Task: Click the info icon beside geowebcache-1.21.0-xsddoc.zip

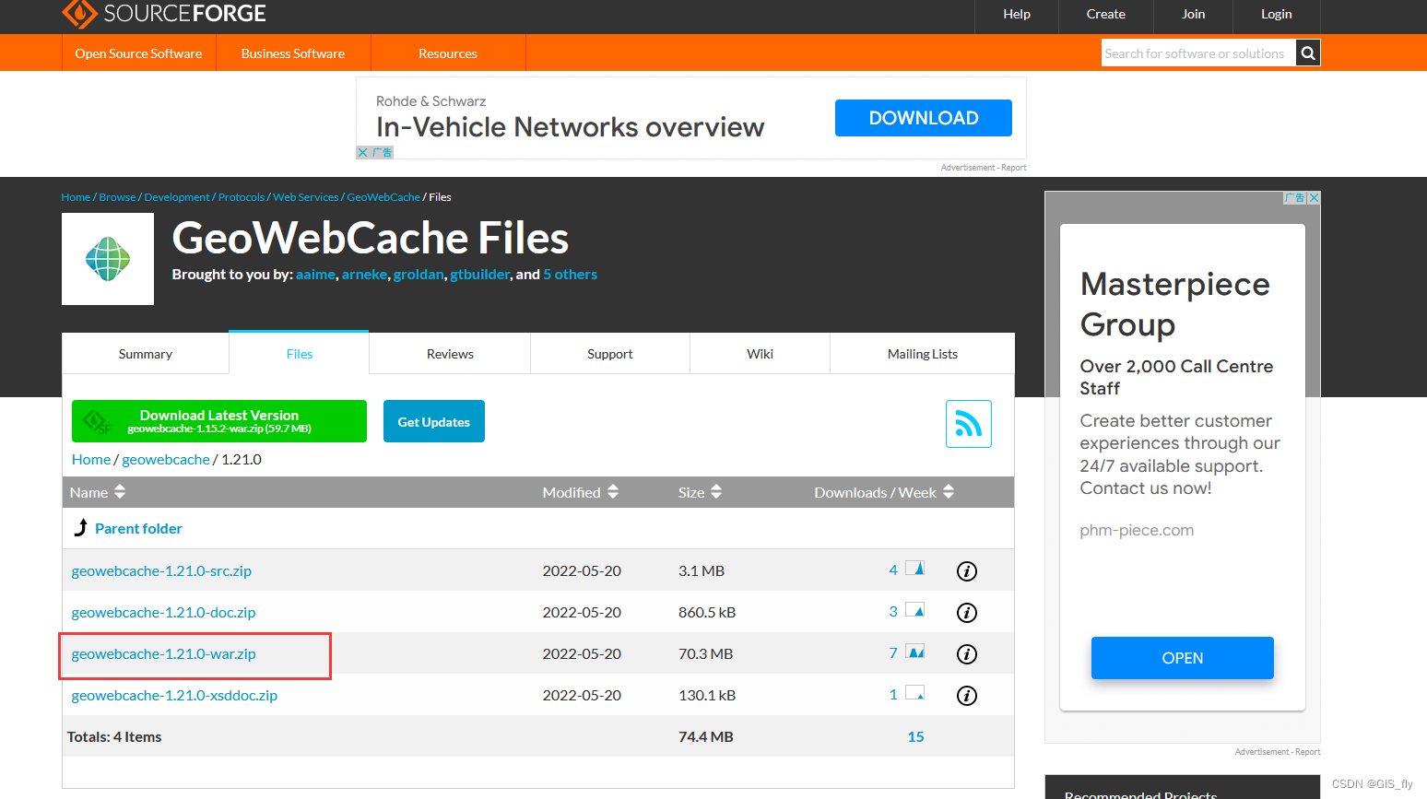Action: coord(966,696)
